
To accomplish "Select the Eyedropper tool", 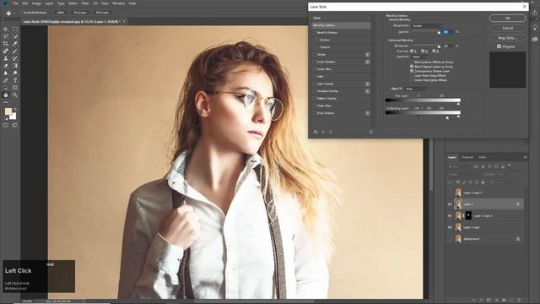I will pos(15,43).
